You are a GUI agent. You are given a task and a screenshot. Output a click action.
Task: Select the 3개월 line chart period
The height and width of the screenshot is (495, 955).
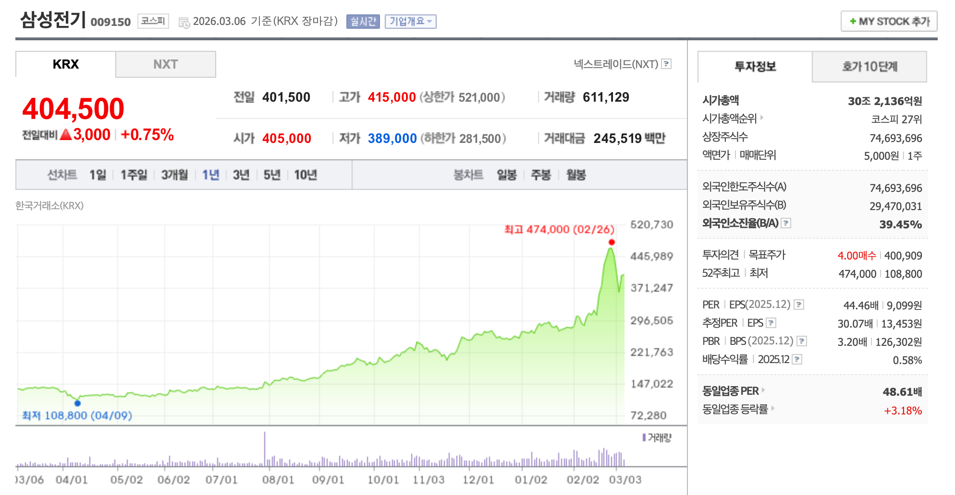tap(174, 175)
